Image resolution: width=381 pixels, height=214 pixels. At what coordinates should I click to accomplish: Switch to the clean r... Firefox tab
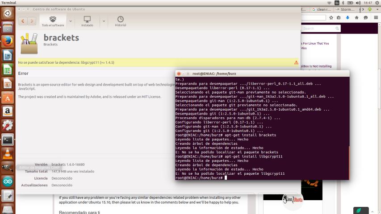tap(322, 9)
